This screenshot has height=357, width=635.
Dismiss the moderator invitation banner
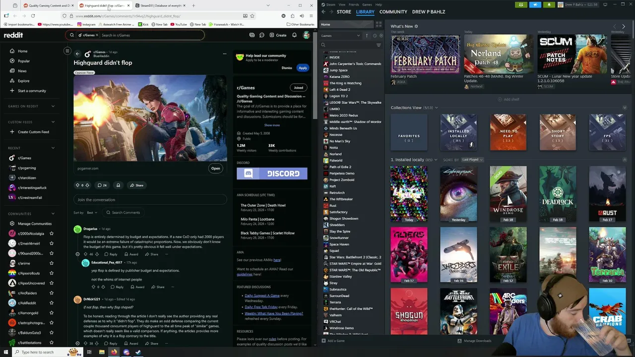coord(287,68)
